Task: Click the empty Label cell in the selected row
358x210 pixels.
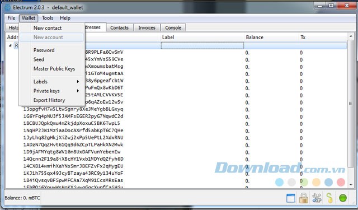Action: 202,45
